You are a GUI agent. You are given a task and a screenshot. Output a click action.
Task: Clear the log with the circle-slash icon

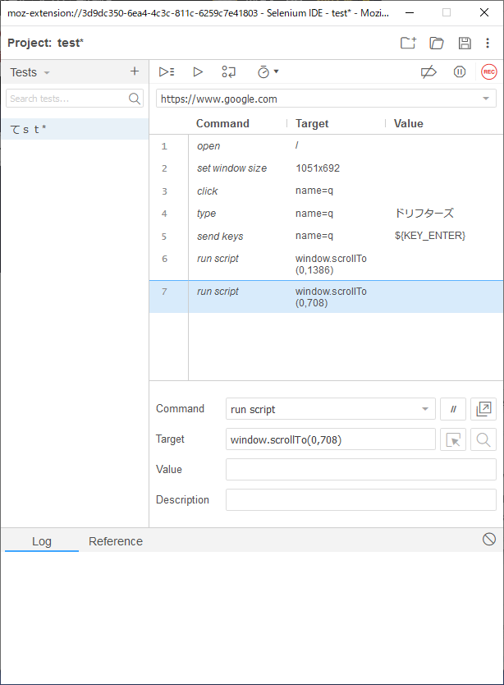click(489, 539)
